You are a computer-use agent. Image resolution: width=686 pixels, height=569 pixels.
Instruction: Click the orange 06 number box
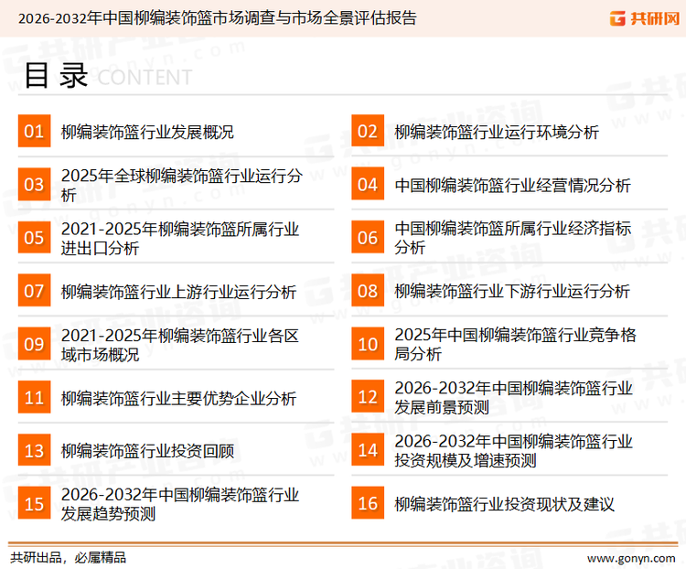(368, 237)
